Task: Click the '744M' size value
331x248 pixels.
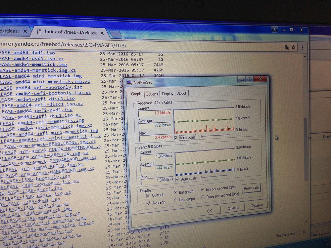Action: tap(158, 65)
